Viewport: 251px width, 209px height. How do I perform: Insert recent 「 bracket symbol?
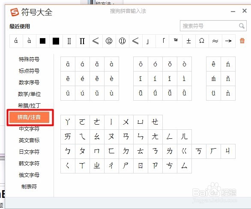[162, 41]
